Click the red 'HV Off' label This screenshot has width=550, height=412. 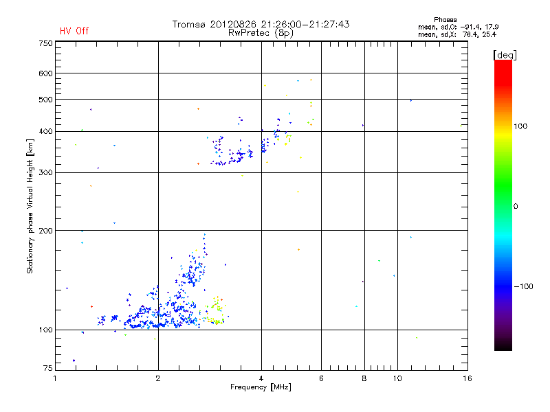(x=74, y=31)
